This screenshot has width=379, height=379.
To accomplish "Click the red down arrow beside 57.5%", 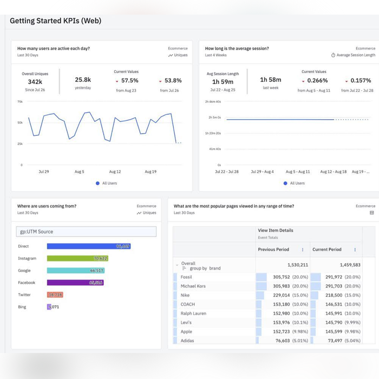I will coord(117,81).
